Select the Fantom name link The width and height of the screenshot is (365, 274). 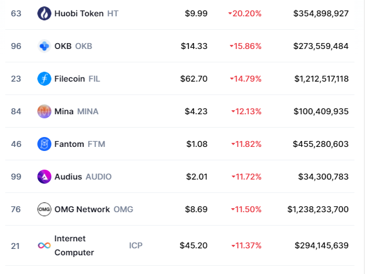coord(69,143)
